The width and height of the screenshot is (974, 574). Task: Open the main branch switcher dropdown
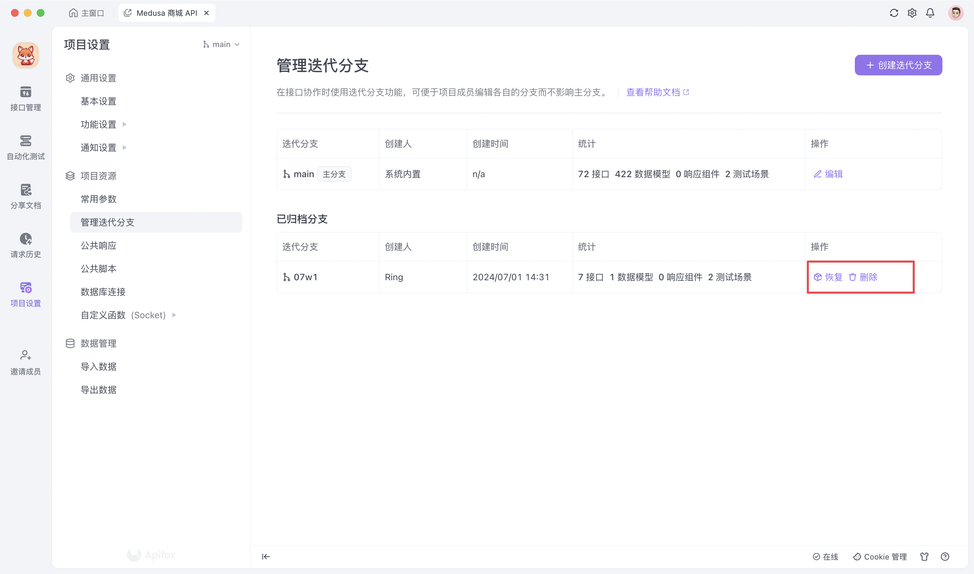[221, 44]
